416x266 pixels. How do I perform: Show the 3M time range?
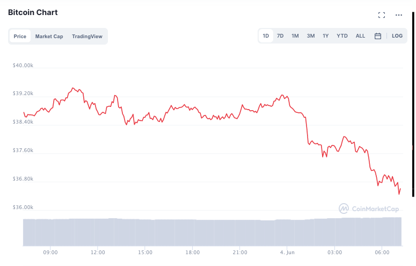coord(311,36)
